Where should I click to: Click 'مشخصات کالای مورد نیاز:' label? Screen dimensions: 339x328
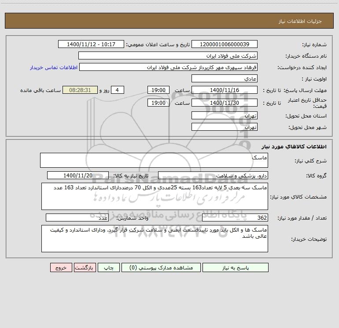coord(298,197)
